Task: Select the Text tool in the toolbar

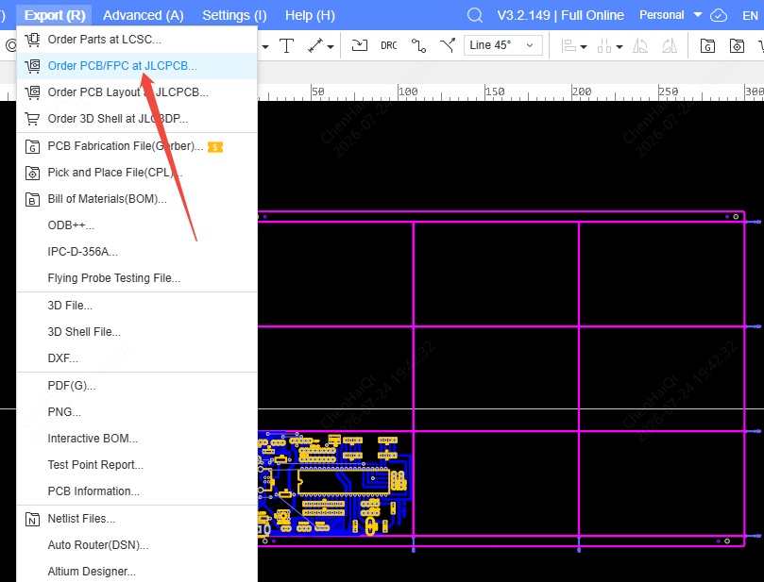Action: (286, 45)
